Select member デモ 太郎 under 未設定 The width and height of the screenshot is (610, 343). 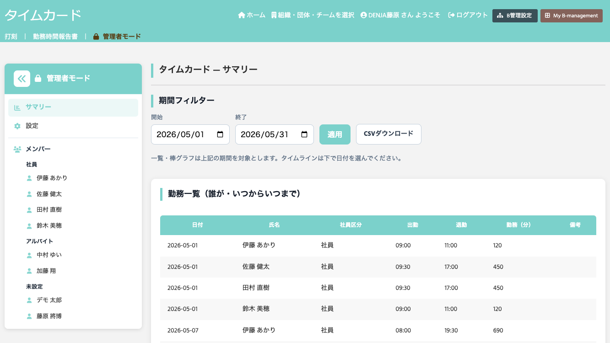tap(49, 300)
